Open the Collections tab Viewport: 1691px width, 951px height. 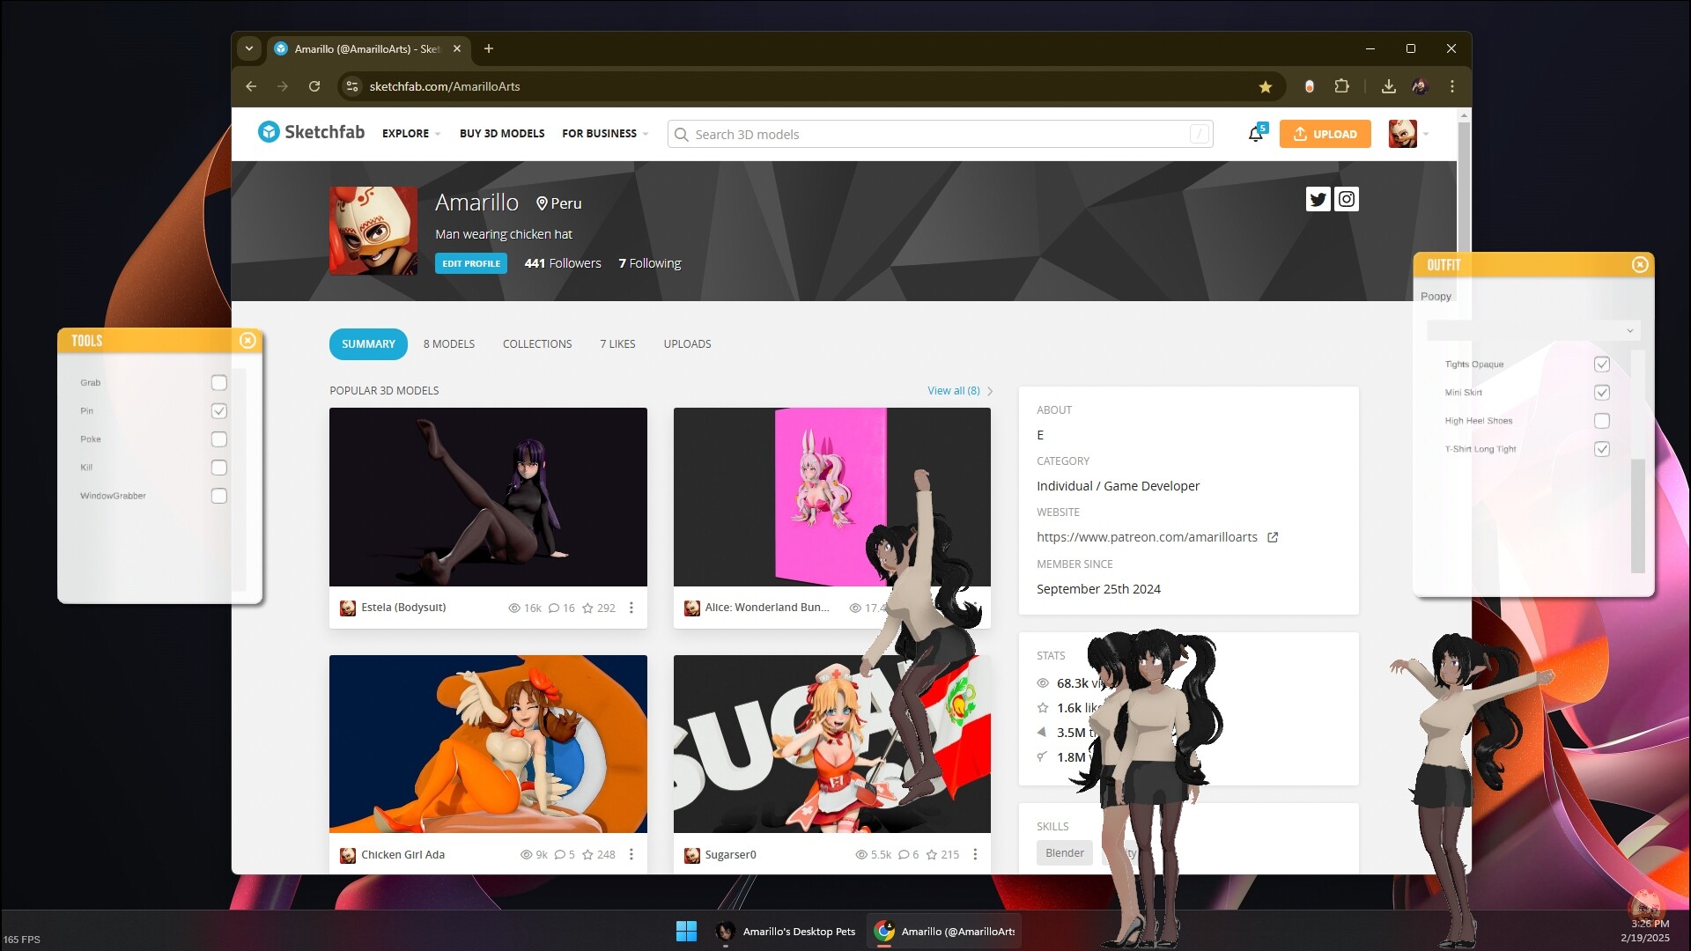[537, 343]
